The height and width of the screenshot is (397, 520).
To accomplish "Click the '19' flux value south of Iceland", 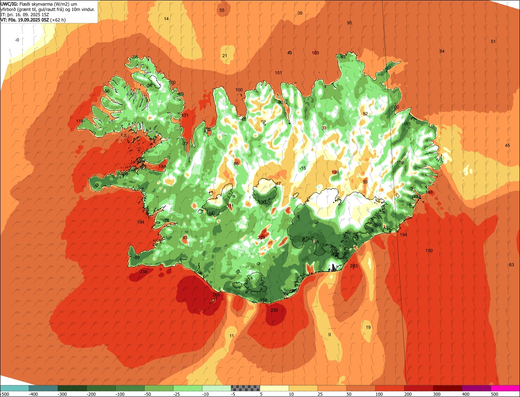I will 368,327.
